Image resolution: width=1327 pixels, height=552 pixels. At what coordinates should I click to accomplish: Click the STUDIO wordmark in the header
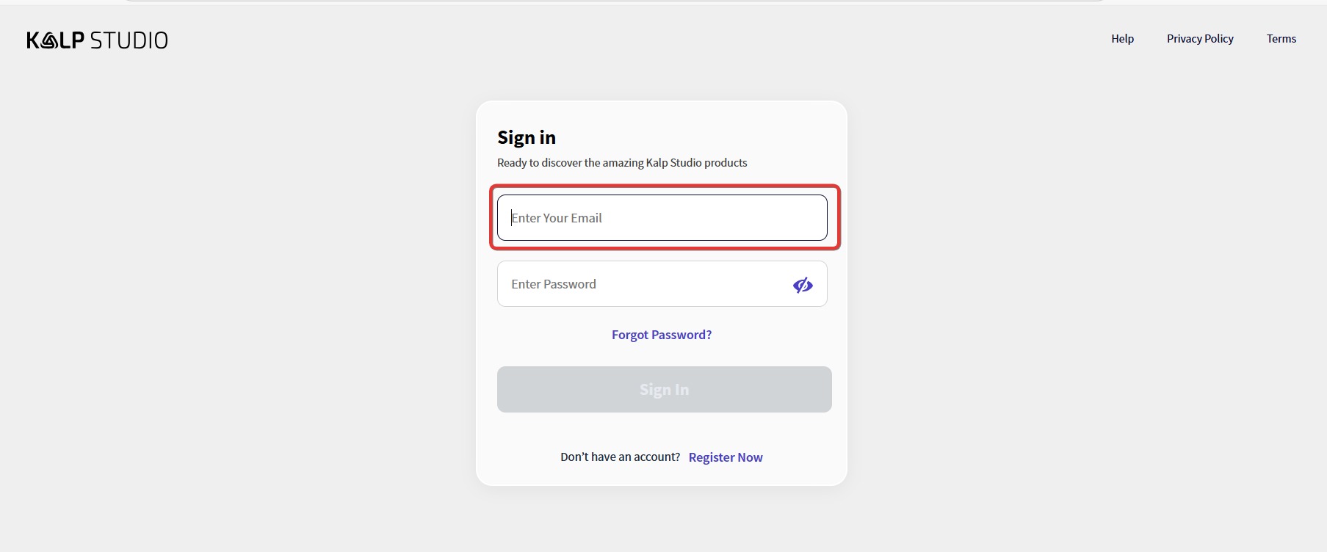129,40
